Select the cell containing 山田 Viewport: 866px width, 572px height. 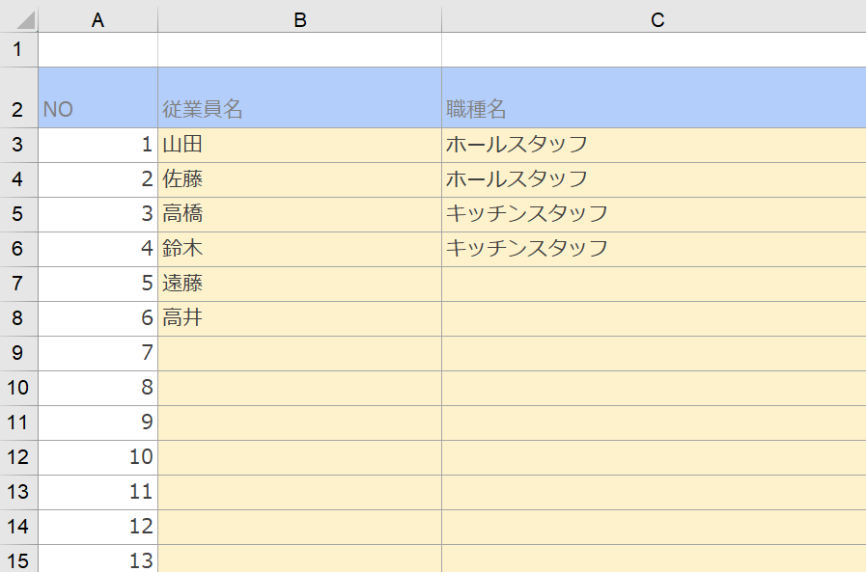tap(300, 145)
